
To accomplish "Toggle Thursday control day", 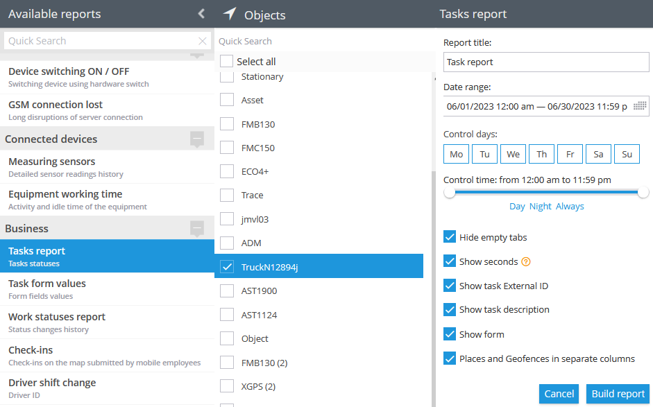I will click(x=541, y=154).
